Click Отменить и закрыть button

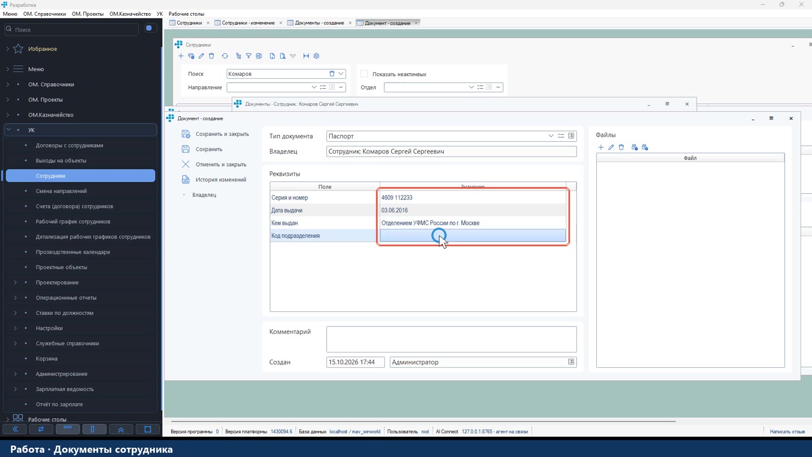tap(214, 165)
